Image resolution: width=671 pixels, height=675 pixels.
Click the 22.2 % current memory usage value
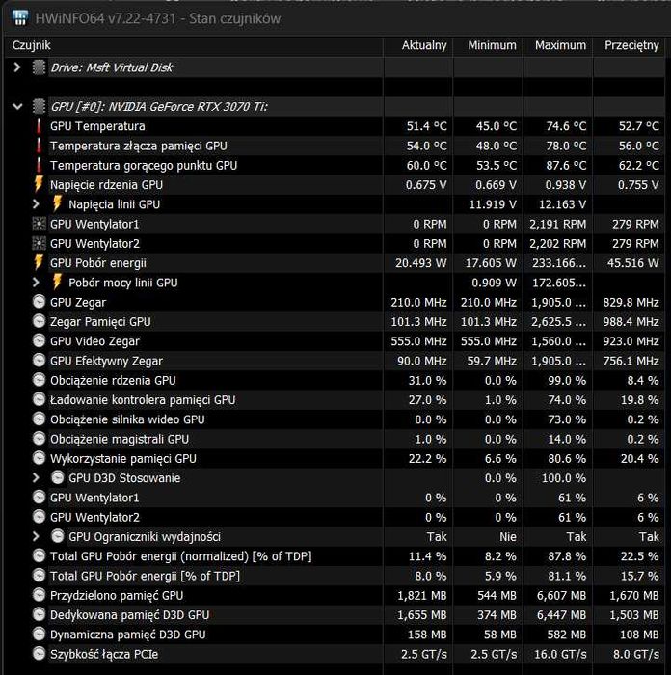point(427,458)
